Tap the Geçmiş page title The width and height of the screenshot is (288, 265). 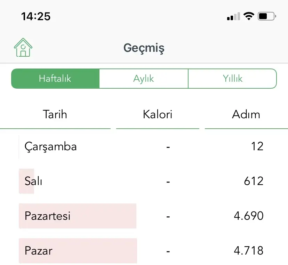coord(144,48)
